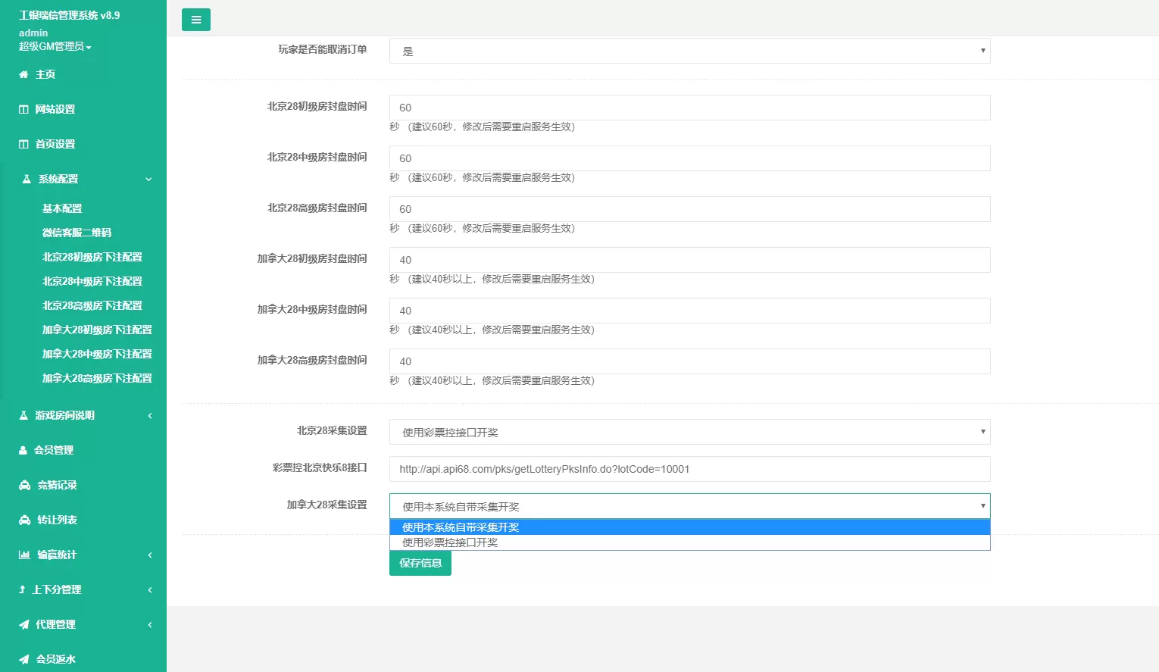Click the user icon beside 会员管理

pos(23,450)
